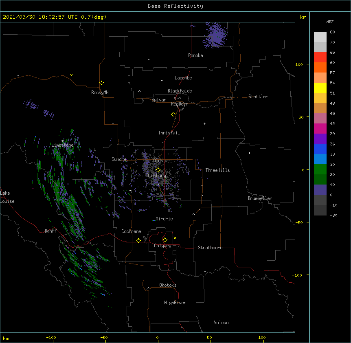This screenshot has width=351, height=343.
Task: Pick the violet swatch between 39 and 36 dBZ
Action: [x=320, y=139]
